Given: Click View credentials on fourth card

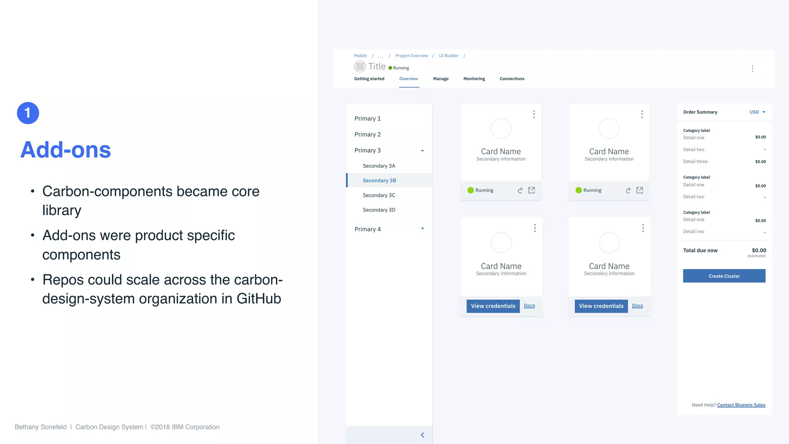Looking at the screenshot, I should [x=601, y=306].
